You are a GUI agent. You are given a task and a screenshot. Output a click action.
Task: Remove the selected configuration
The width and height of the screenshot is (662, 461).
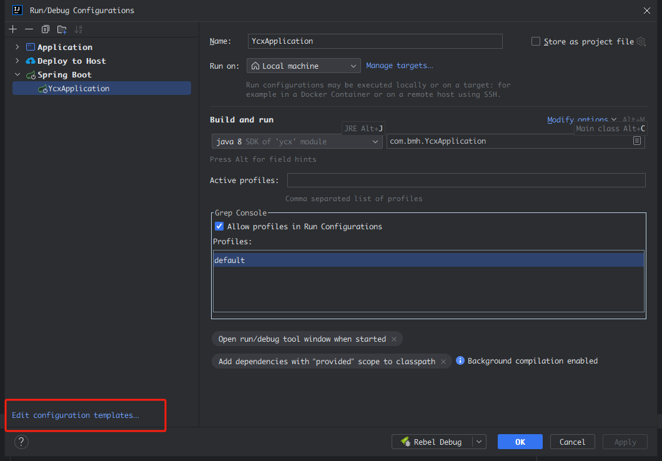pyautogui.click(x=29, y=29)
